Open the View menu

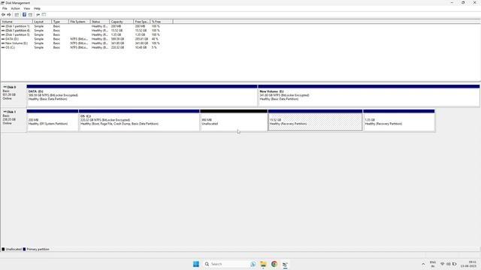[27, 8]
